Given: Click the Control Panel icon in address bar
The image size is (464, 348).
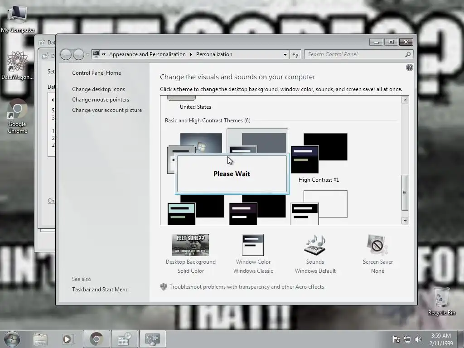Looking at the screenshot, I should [96, 54].
